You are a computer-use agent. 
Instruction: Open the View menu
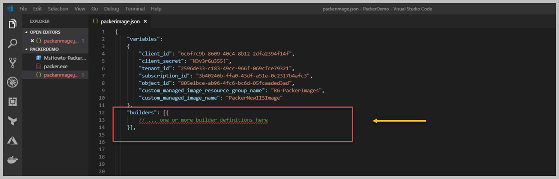point(80,9)
